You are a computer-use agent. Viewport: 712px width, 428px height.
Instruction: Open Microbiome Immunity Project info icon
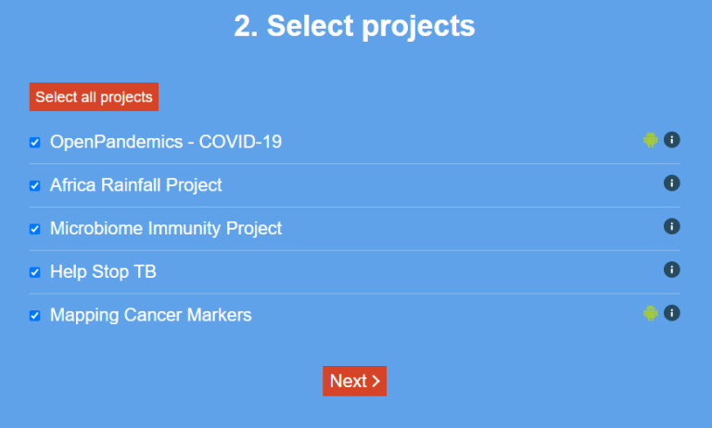(672, 226)
